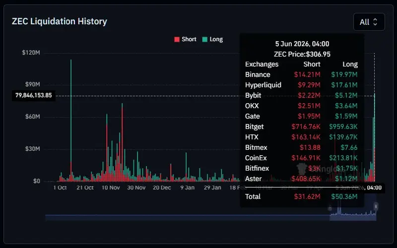The image size is (397, 248).
Task: Grab the left range slider handle
Action: tap(330, 208)
